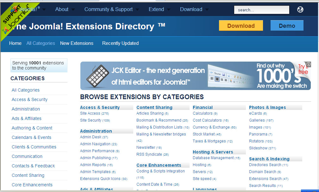Open the JCK Editor banner advertisement

click(196, 76)
